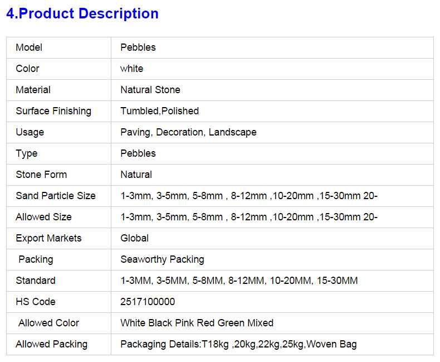Viewport: 440px width, 362px height.
Task: Select the Sand Particle Size label
Action: coord(56,196)
